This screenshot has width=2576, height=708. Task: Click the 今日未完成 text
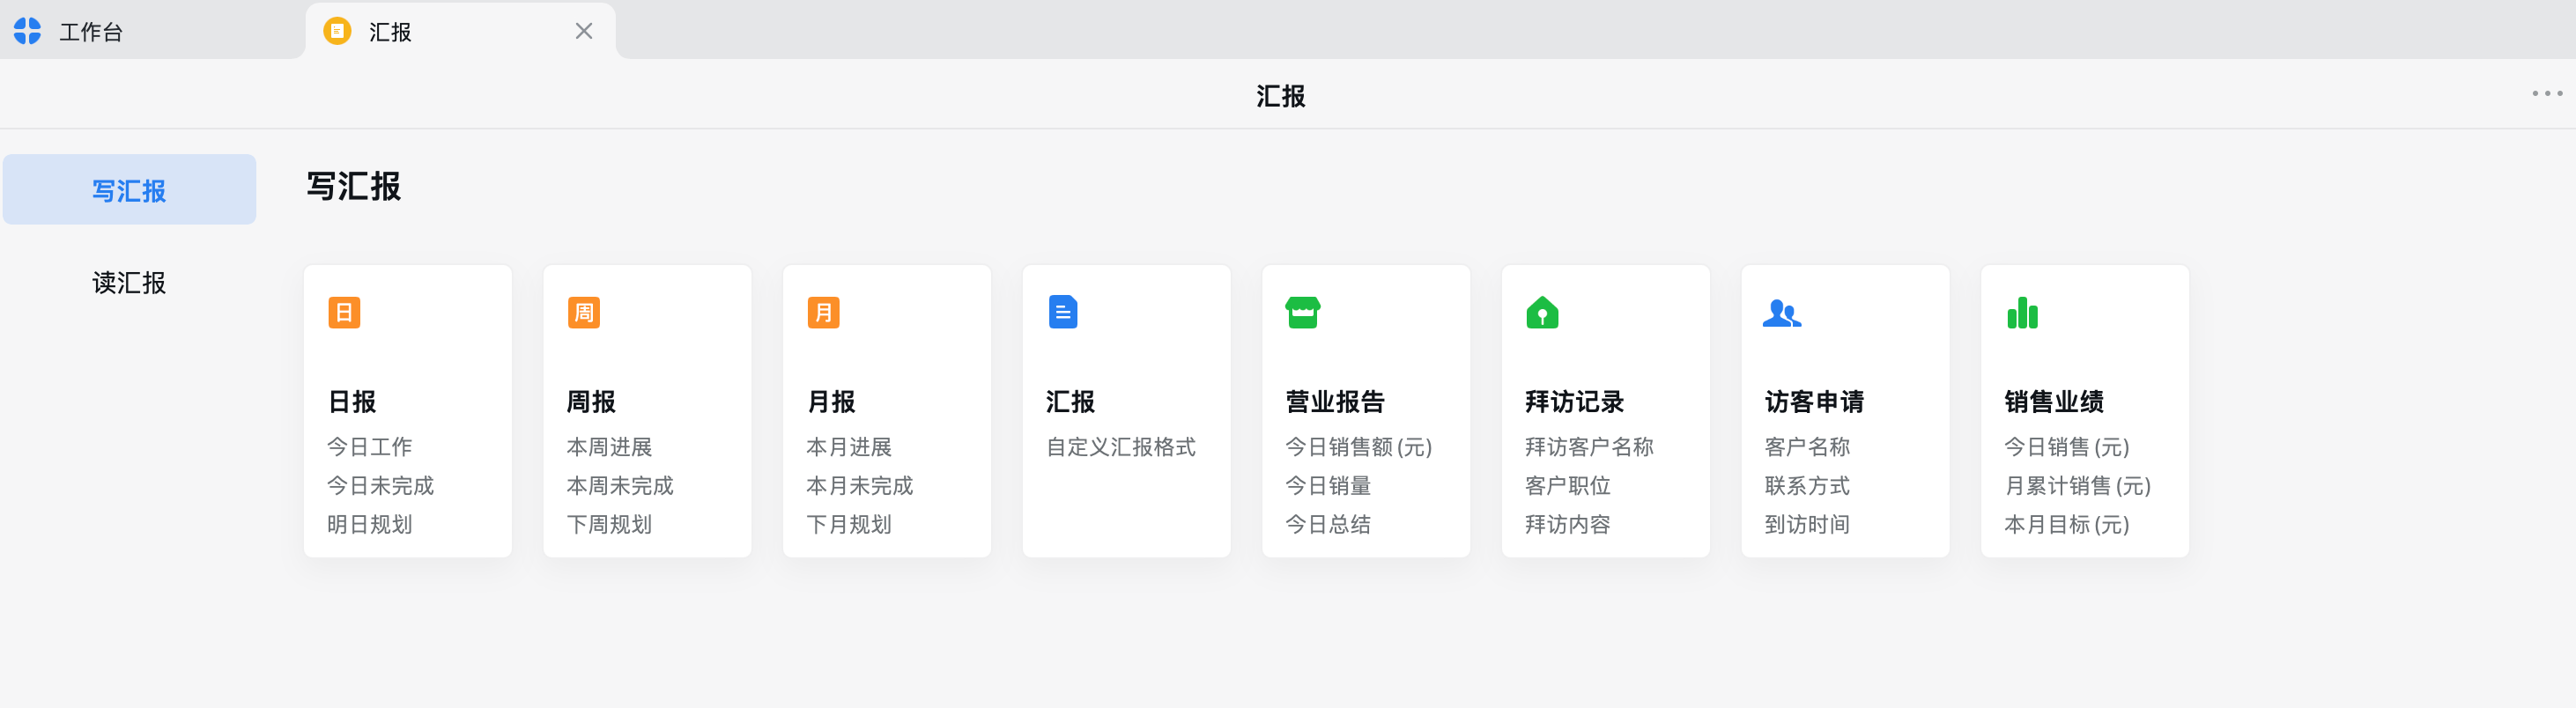(381, 485)
